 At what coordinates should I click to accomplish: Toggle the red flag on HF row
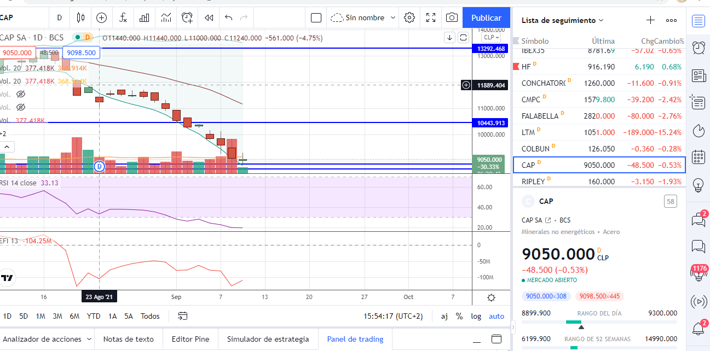(x=515, y=67)
